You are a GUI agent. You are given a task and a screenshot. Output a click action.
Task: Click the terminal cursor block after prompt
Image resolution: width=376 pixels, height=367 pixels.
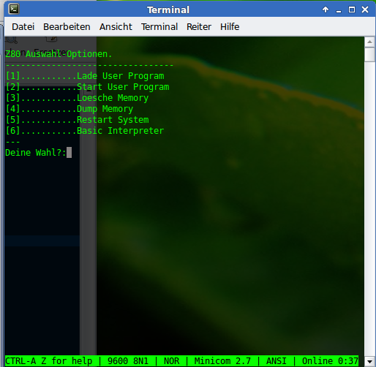(x=69, y=153)
